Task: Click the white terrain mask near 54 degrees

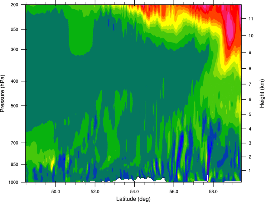Action: [140, 179]
